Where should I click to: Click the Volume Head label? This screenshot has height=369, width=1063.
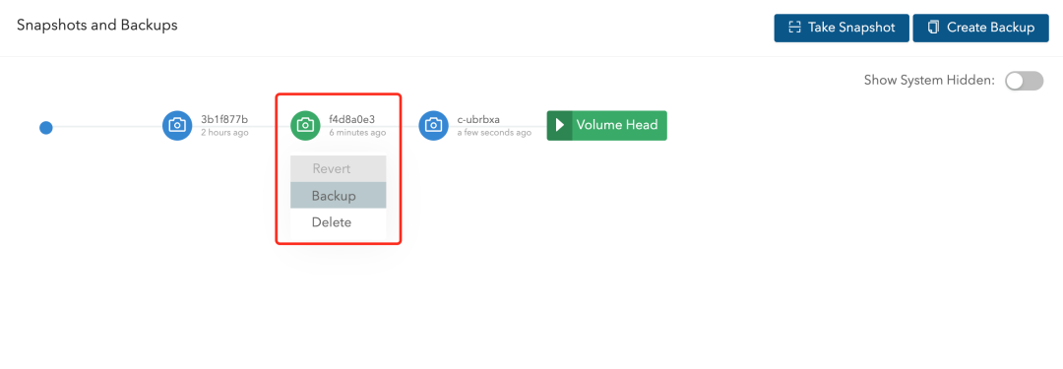coord(617,126)
